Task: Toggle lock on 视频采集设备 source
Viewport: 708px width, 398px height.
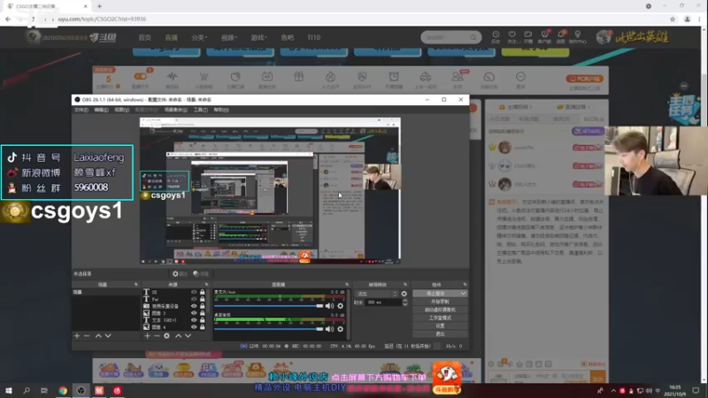Action: point(203,306)
